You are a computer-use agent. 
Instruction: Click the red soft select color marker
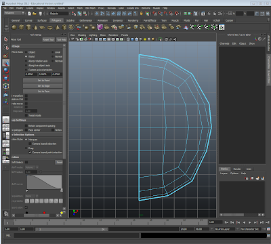click(44, 213)
